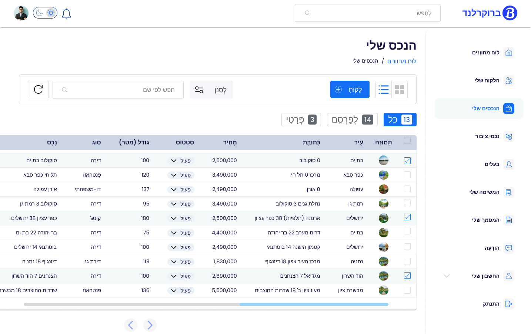Select the לפרסם tab with 14
Screen dimensions: 531x334
pos(352,120)
